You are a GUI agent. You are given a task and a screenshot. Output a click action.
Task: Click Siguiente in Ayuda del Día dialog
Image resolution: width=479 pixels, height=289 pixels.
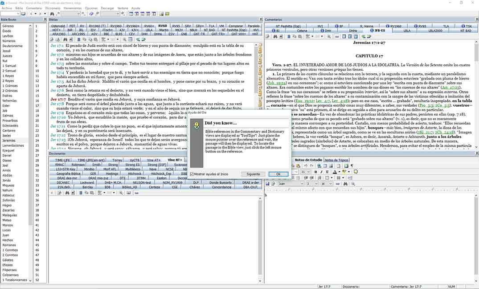point(253,174)
